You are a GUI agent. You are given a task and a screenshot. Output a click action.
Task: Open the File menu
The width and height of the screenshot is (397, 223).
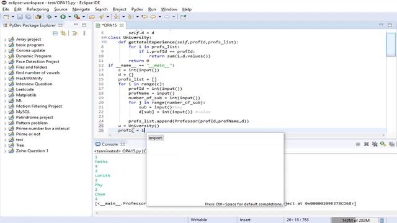coord(6,9)
